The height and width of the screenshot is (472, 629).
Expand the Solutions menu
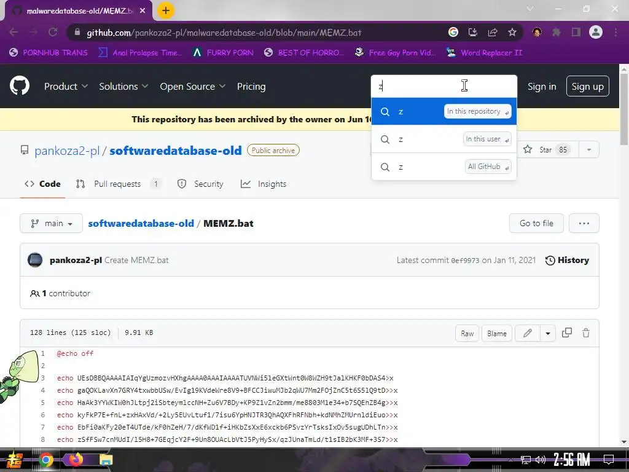coord(123,86)
